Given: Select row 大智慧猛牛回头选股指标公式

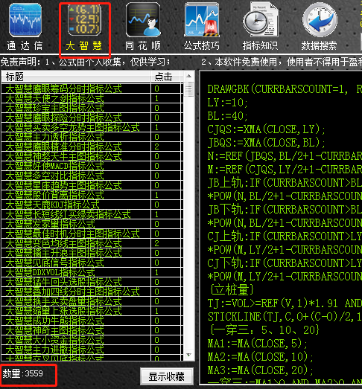Looking at the screenshot, I should (x=92, y=282).
